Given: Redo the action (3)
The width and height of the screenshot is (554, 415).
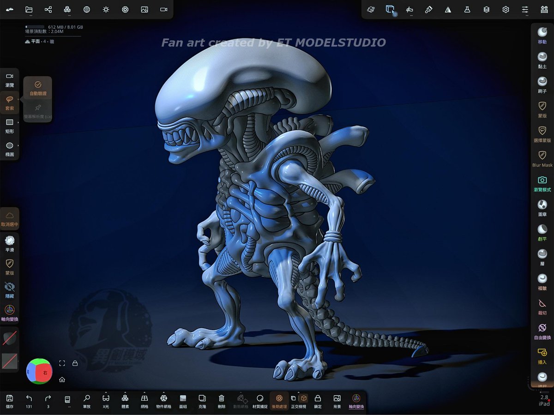Looking at the screenshot, I should pos(48,401).
